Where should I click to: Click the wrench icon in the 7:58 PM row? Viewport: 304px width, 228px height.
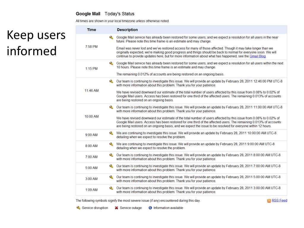coord(111,37)
